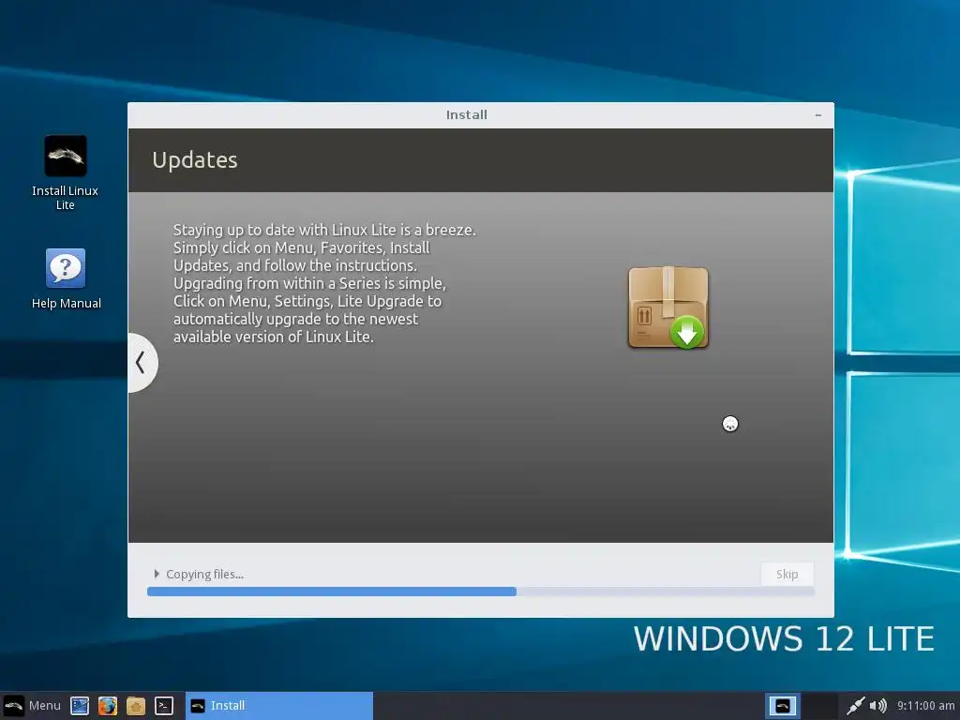Click the Linux Lite feather menu logo
The image size is (960, 720).
click(13, 706)
